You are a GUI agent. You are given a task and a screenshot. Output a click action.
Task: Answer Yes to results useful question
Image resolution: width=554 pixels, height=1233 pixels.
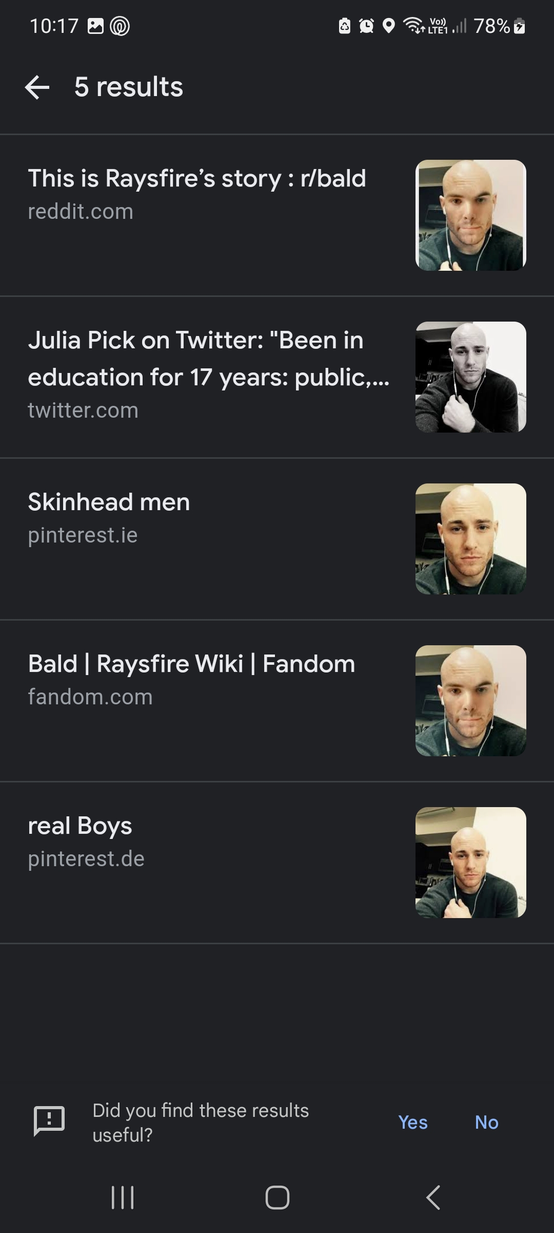tap(413, 1122)
